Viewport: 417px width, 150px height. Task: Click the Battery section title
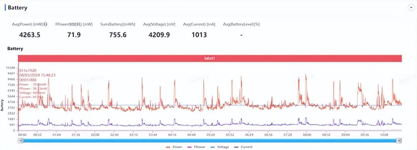click(17, 8)
